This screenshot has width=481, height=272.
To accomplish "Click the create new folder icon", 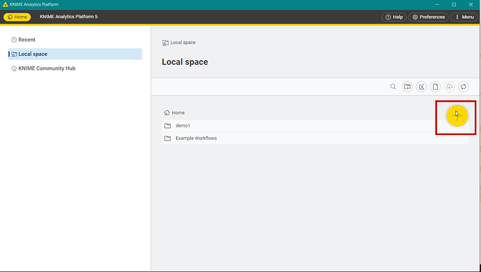I will point(407,86).
